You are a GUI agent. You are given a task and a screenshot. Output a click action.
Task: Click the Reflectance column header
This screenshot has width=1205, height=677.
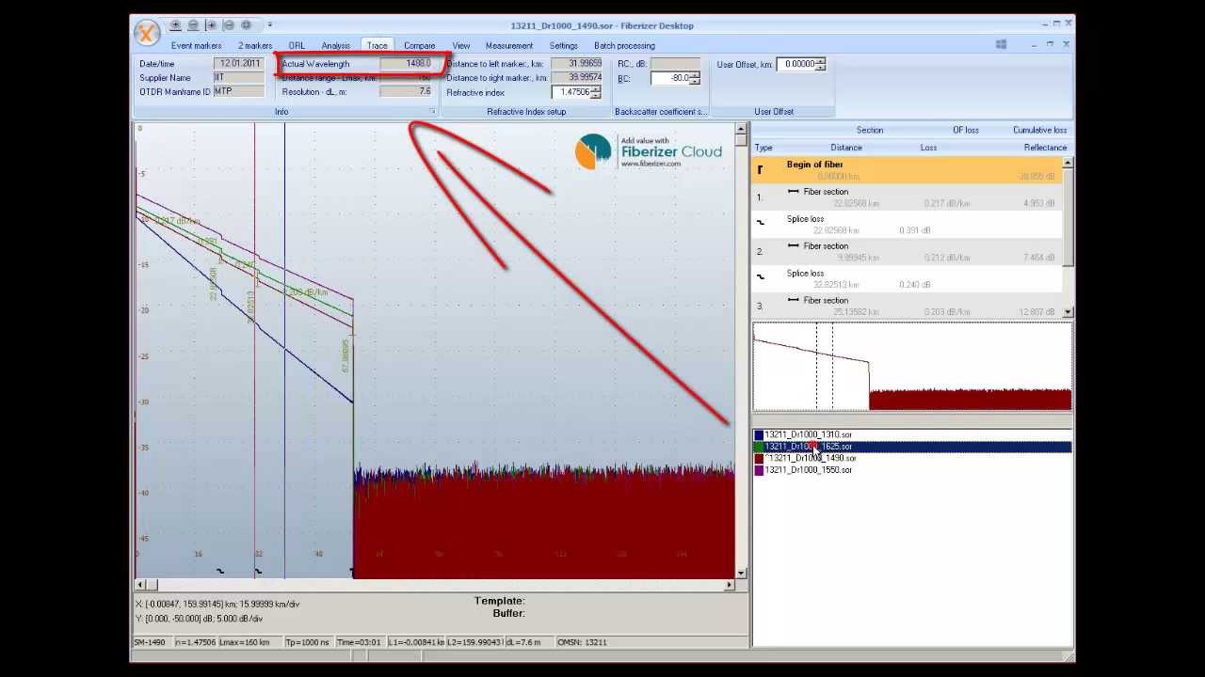tap(1045, 148)
